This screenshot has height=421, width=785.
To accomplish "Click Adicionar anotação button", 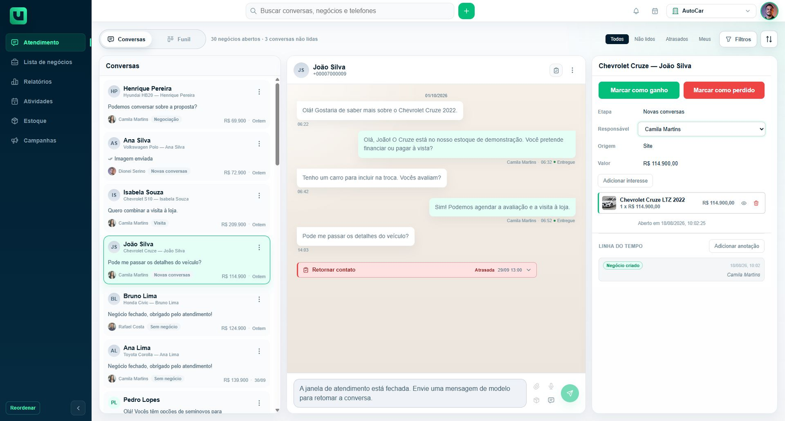I will click(736, 246).
